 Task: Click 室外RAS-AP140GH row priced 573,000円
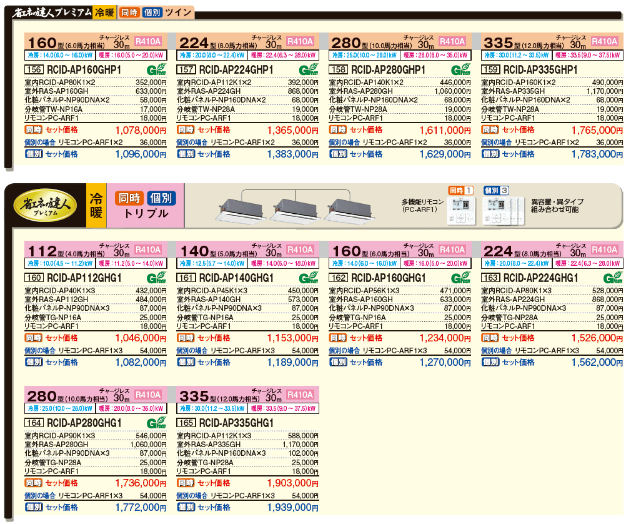point(247,300)
